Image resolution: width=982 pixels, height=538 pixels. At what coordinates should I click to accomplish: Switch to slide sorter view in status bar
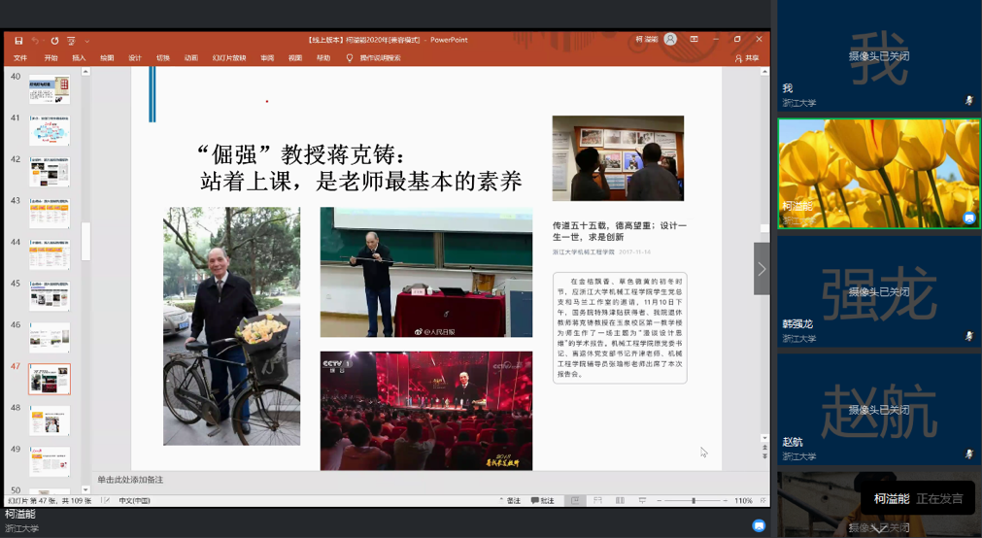(x=597, y=500)
